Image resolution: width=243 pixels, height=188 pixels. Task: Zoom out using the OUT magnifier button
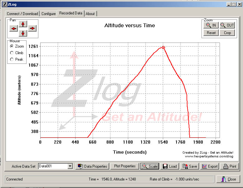[x=227, y=25]
